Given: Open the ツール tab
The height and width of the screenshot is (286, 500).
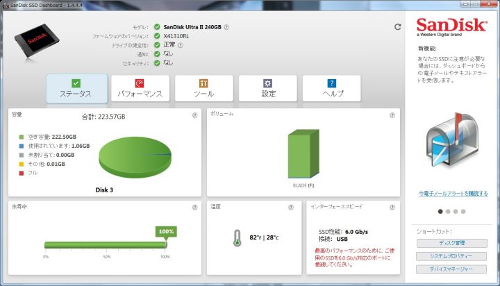Looking at the screenshot, I should (204, 89).
